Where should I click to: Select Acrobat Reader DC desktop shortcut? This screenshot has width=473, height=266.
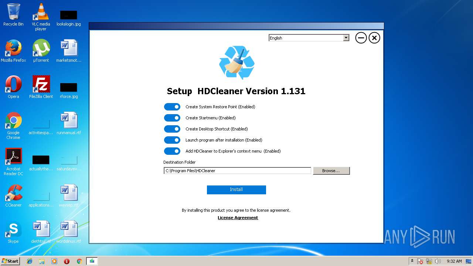click(13, 162)
